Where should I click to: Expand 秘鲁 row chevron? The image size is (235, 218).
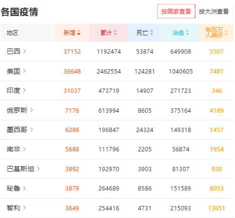(x=25, y=188)
